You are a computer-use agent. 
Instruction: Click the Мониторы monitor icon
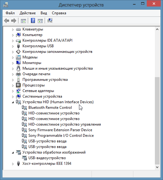coord(18,63)
